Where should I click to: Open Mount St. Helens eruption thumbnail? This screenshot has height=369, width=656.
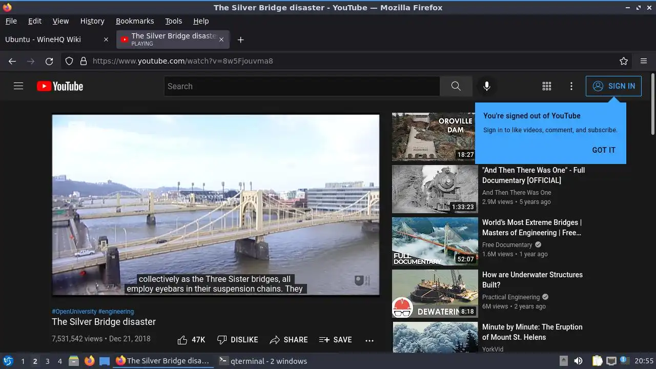tap(435, 337)
